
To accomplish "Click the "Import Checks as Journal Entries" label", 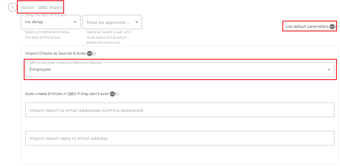I will (55, 53).
